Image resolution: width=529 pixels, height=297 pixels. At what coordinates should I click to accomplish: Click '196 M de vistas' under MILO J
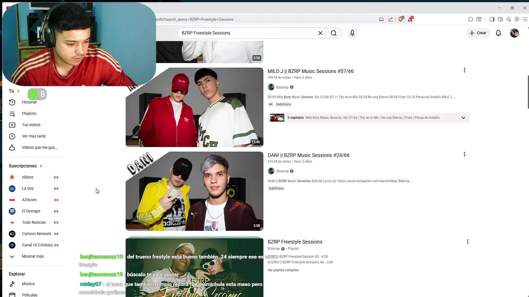click(279, 78)
